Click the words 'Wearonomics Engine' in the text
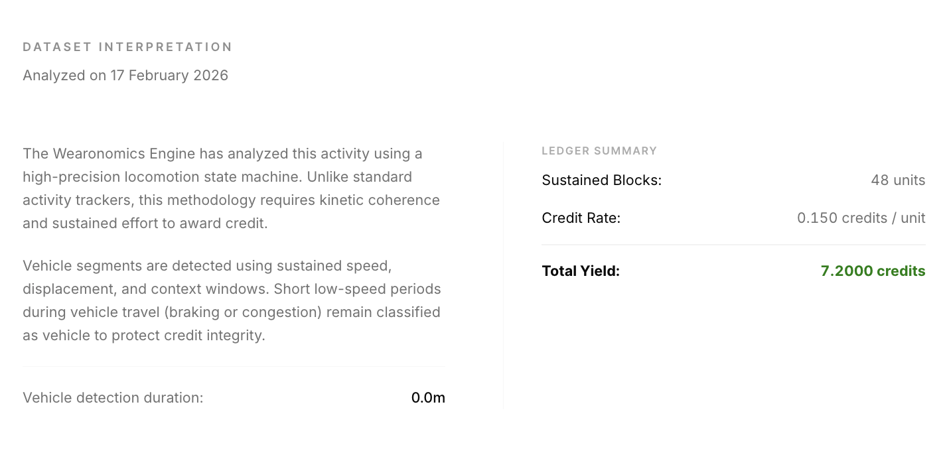This screenshot has height=451, width=949. tap(124, 154)
